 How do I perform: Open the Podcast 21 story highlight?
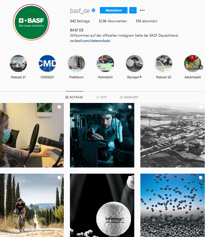(18, 64)
